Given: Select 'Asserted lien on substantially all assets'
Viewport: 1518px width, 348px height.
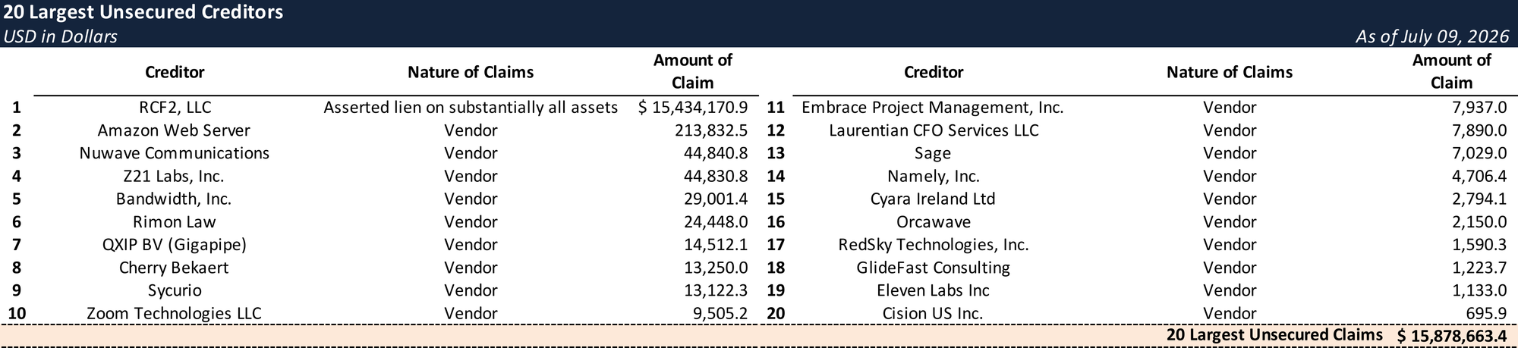Looking at the screenshot, I should (x=471, y=108).
